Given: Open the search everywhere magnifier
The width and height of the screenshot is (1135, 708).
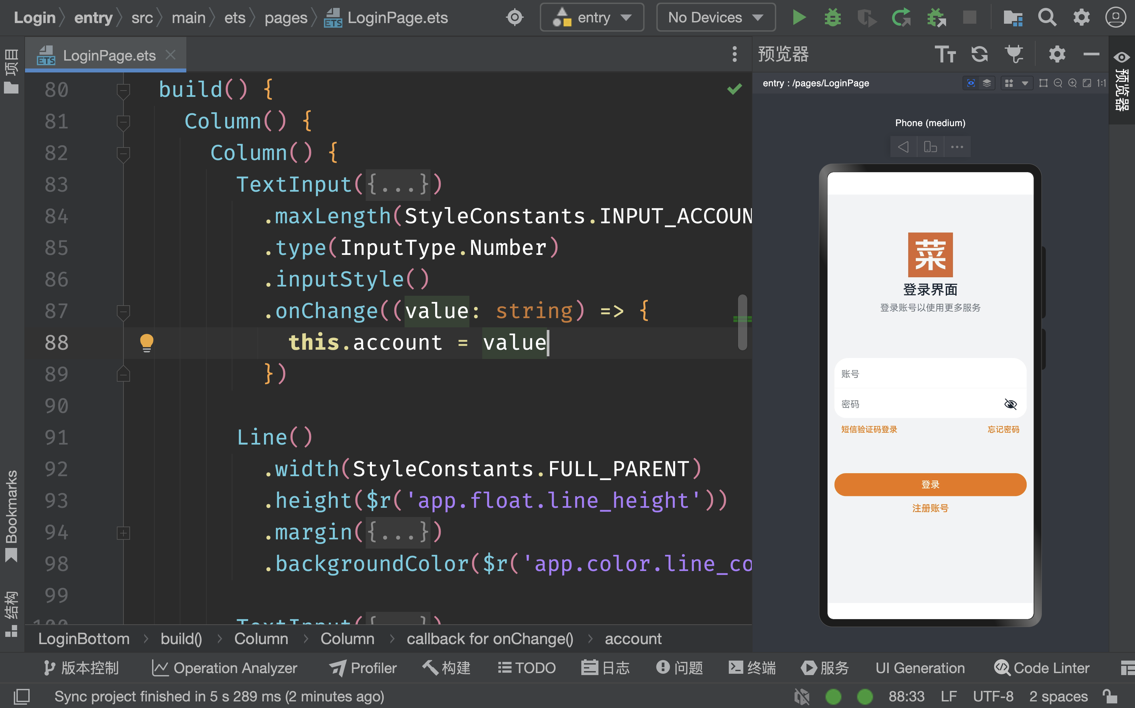Looking at the screenshot, I should (x=1047, y=18).
